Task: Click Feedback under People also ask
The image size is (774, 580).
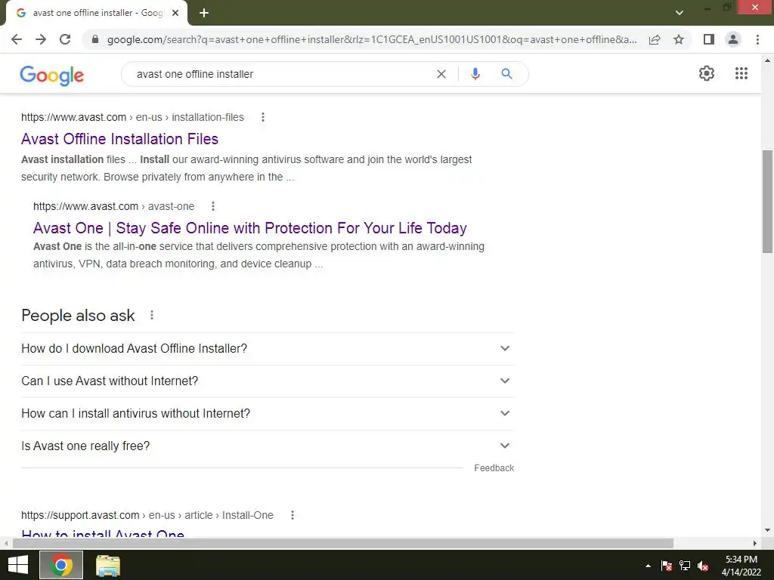Action: point(494,468)
